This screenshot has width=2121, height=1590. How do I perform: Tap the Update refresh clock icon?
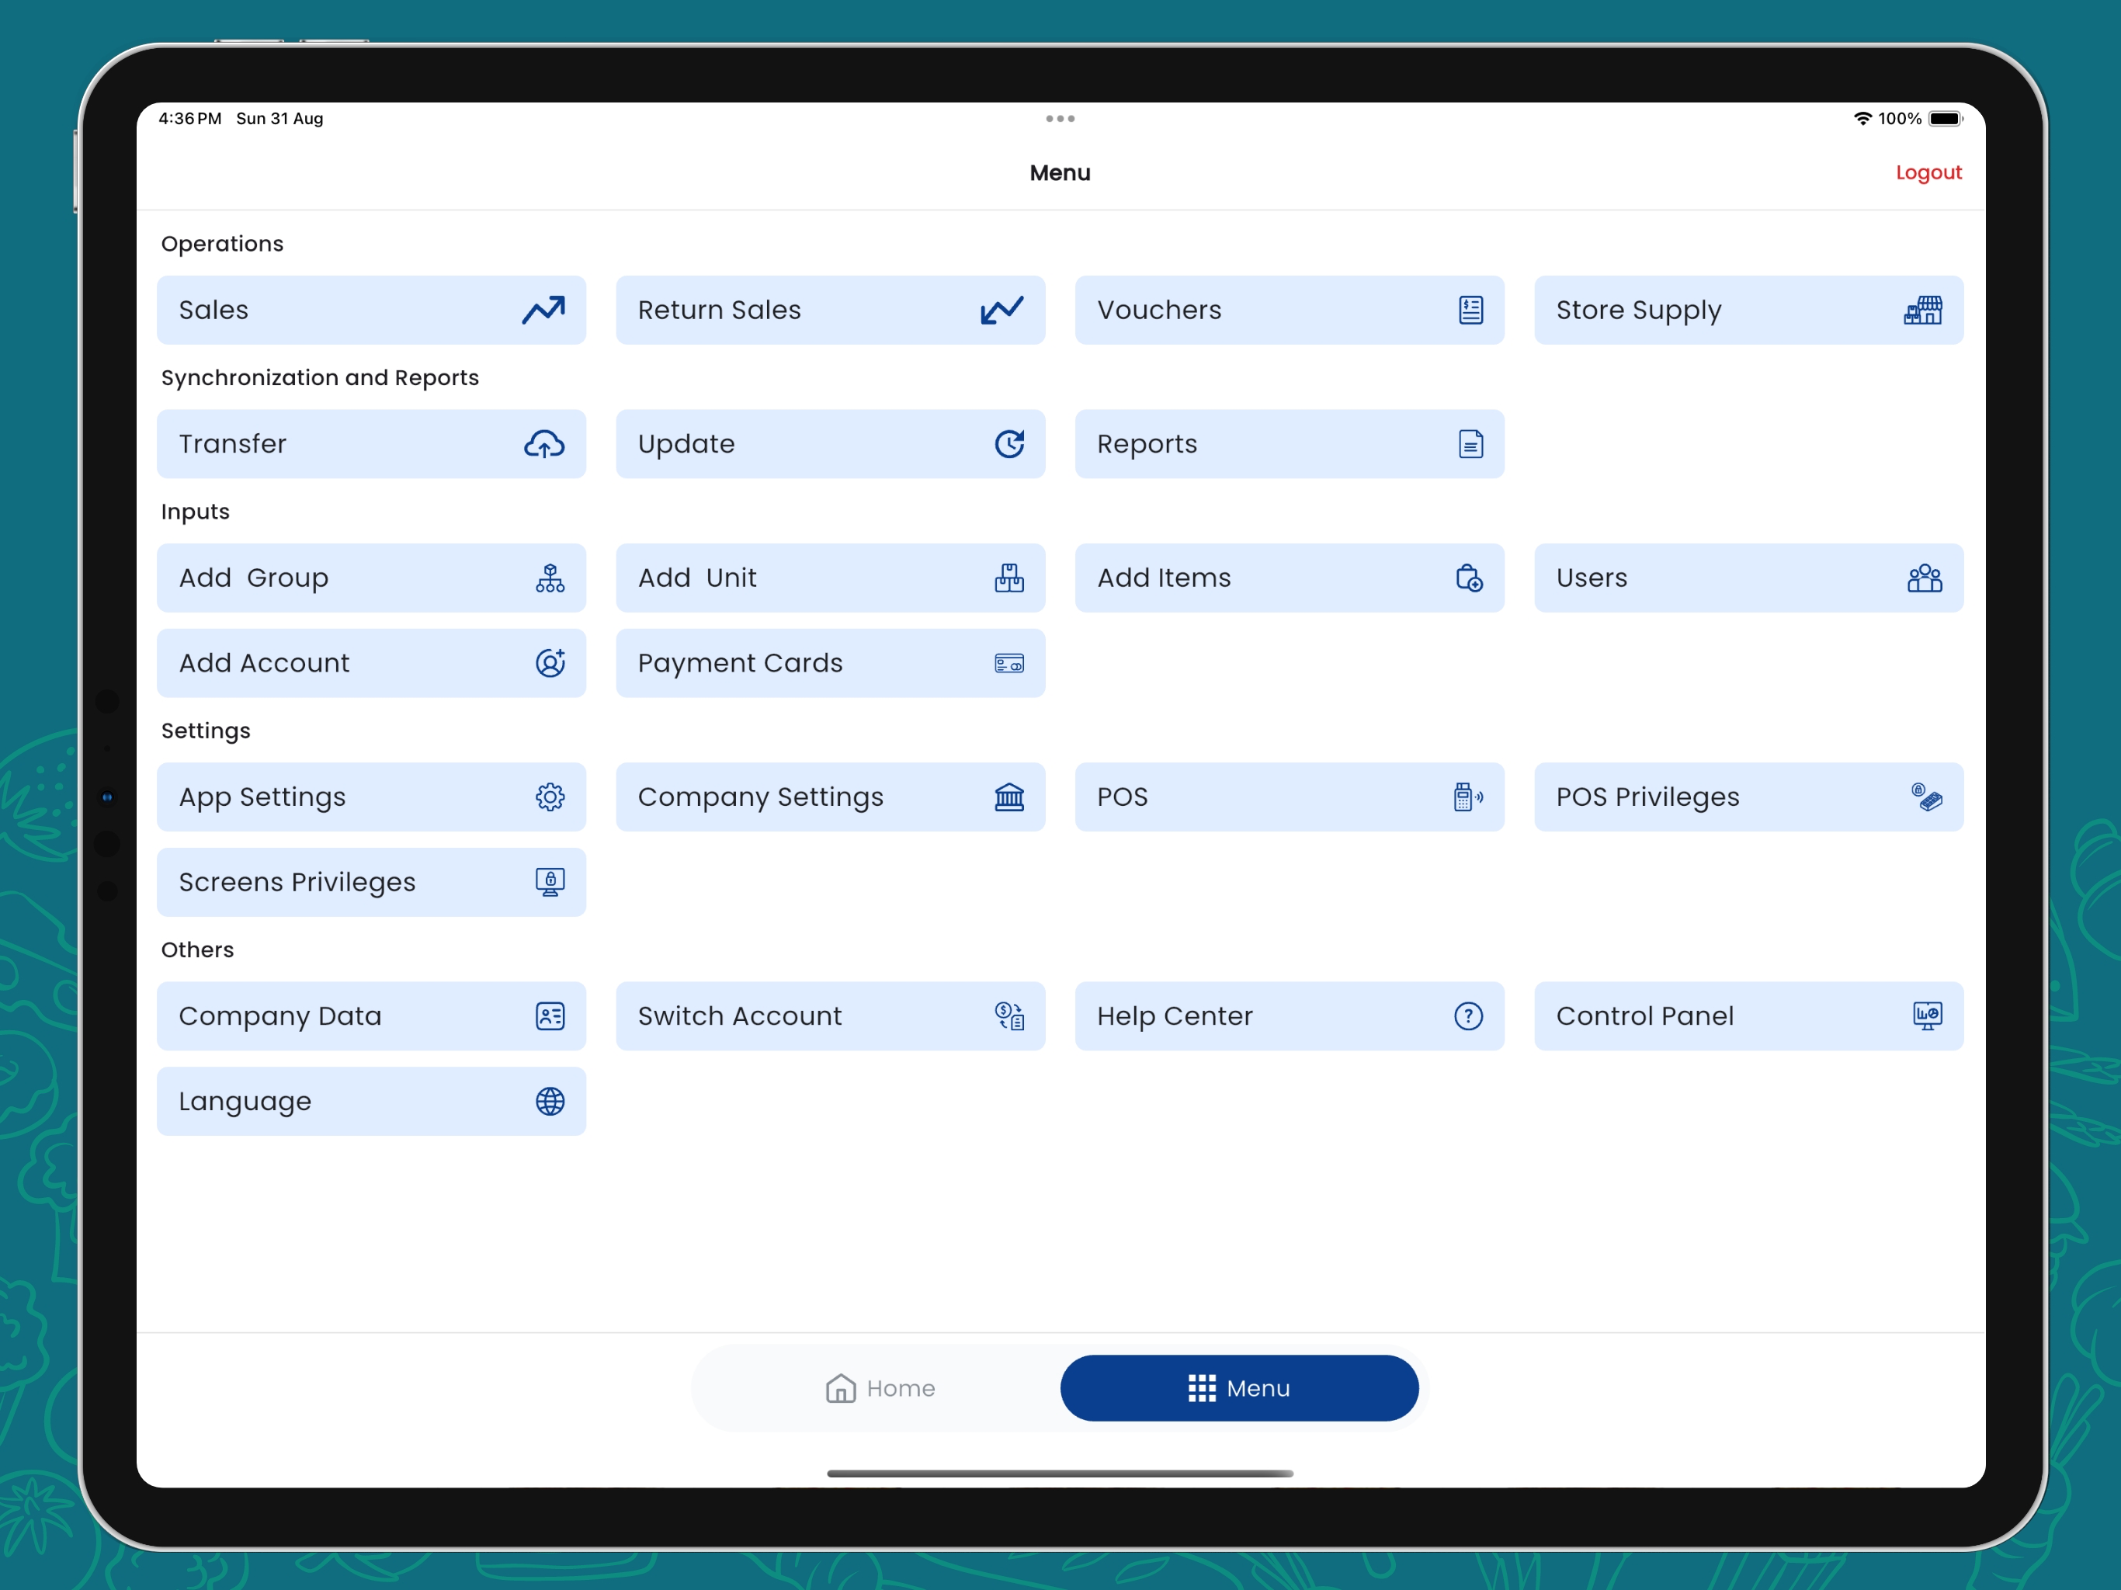(x=1010, y=444)
